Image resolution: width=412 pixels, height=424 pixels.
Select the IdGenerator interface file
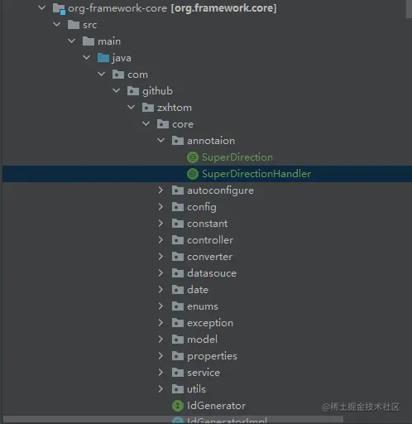click(x=216, y=406)
